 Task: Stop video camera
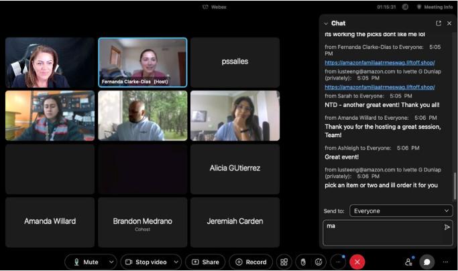click(x=145, y=262)
